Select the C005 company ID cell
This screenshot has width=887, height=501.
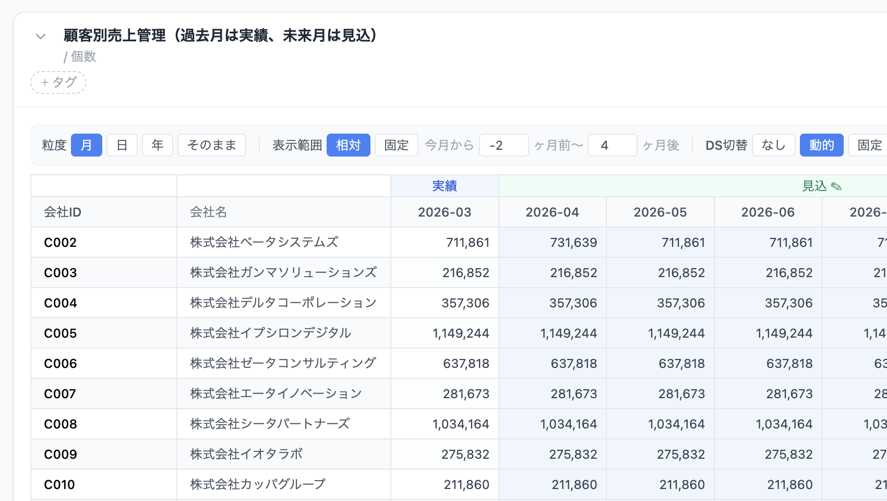point(104,333)
